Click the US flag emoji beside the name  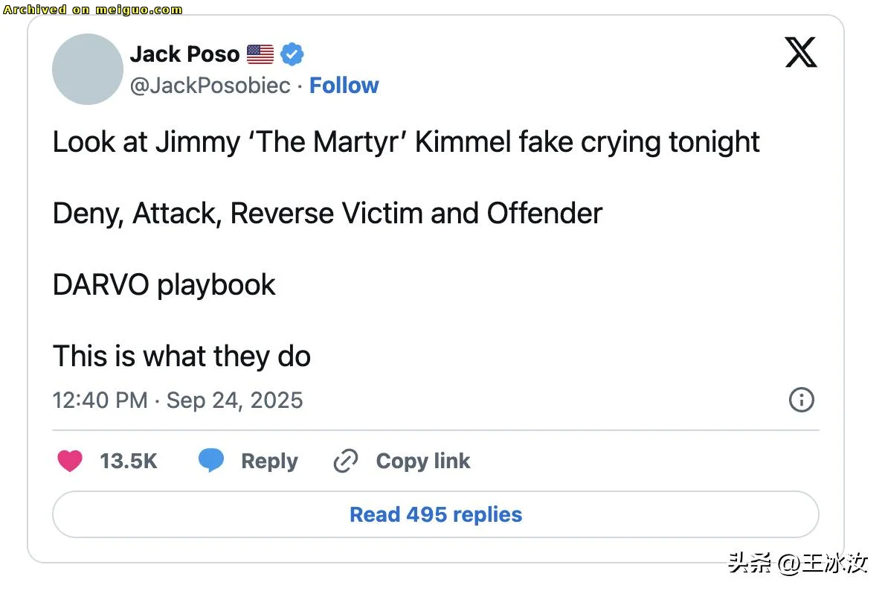(260, 54)
